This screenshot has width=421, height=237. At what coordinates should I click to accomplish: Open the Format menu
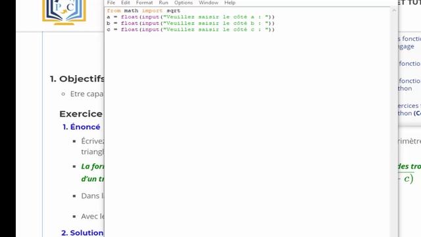(x=144, y=3)
